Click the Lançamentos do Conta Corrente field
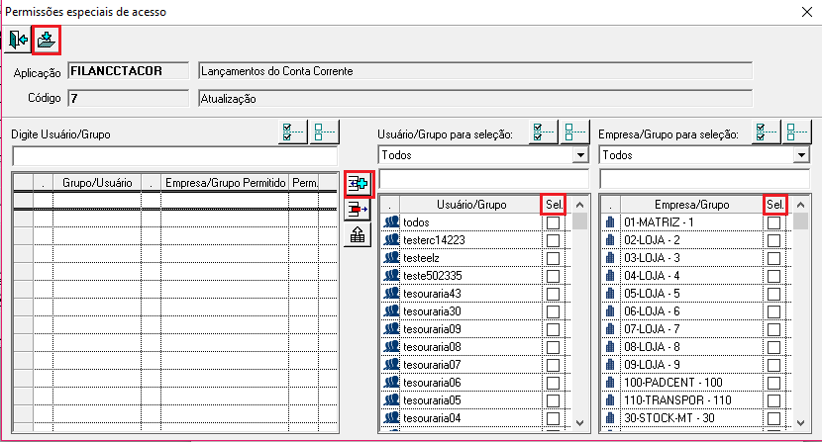 (475, 70)
